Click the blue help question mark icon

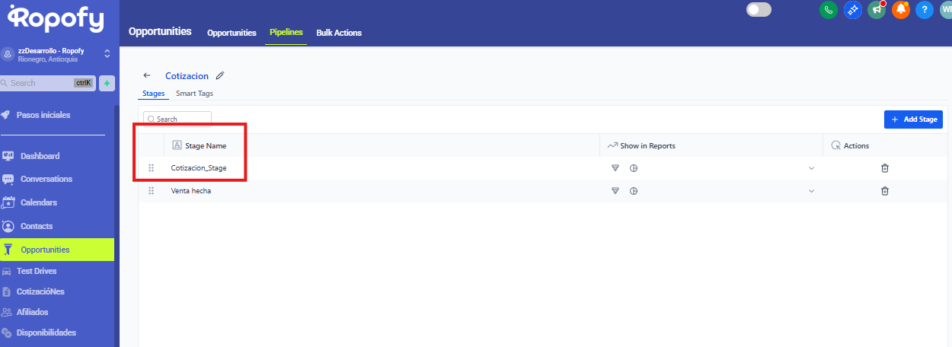pos(925,10)
